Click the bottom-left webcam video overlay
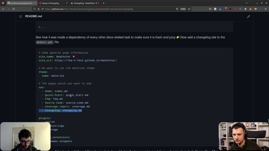 coord(25,136)
